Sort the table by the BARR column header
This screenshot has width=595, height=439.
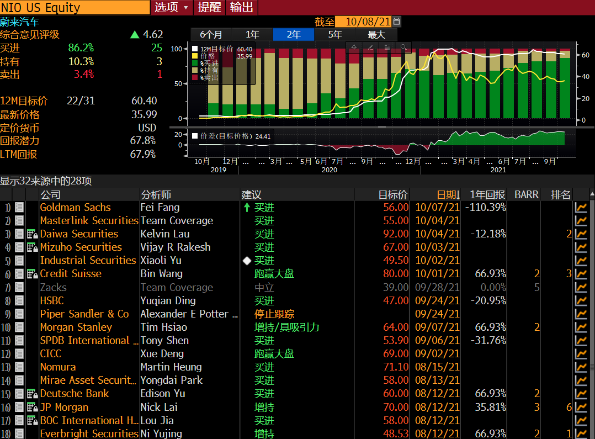pyautogui.click(x=527, y=195)
